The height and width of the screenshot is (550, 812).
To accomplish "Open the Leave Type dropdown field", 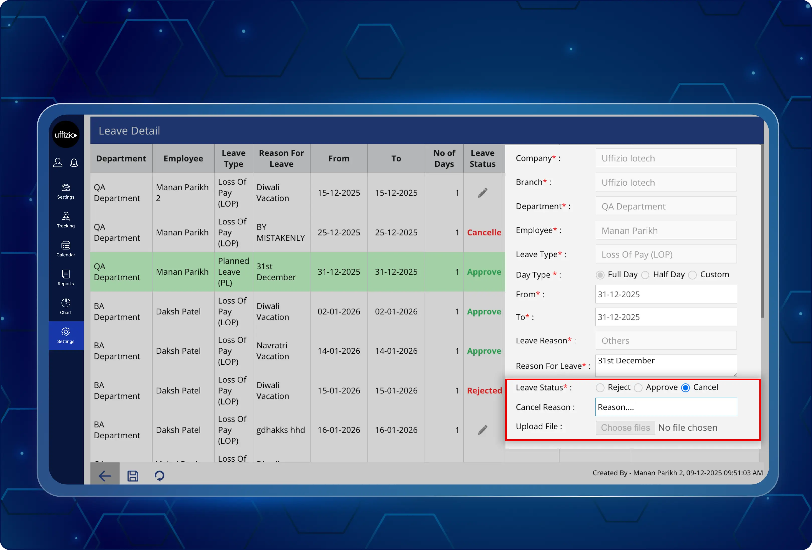I will click(x=666, y=254).
